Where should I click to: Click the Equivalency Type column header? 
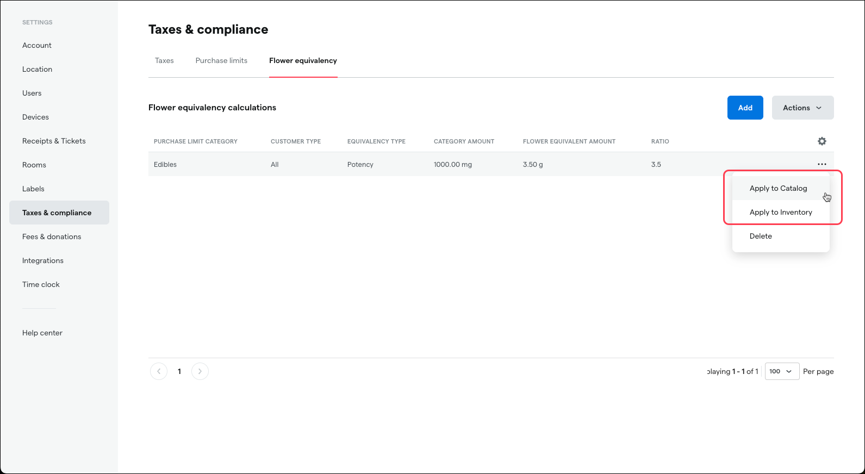(x=376, y=141)
